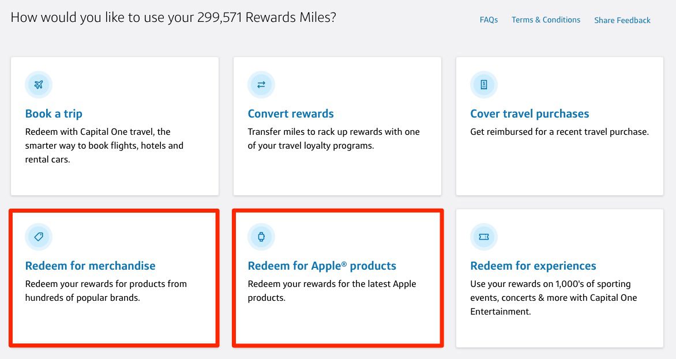Open the FAQs link

[x=489, y=20]
